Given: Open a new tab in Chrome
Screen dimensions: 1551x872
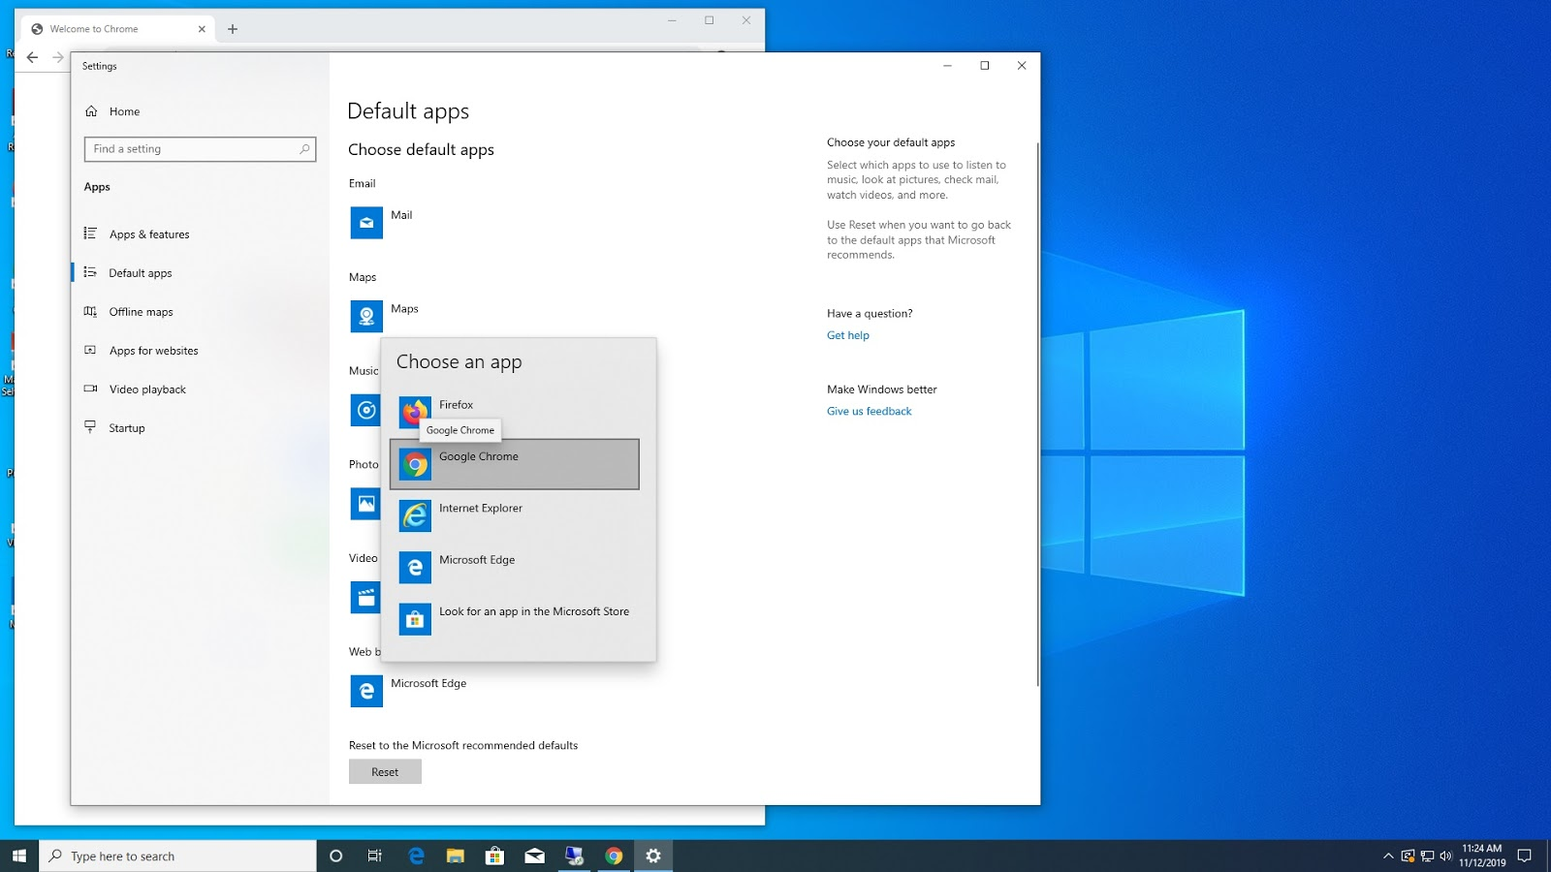Looking at the screenshot, I should click(x=233, y=29).
